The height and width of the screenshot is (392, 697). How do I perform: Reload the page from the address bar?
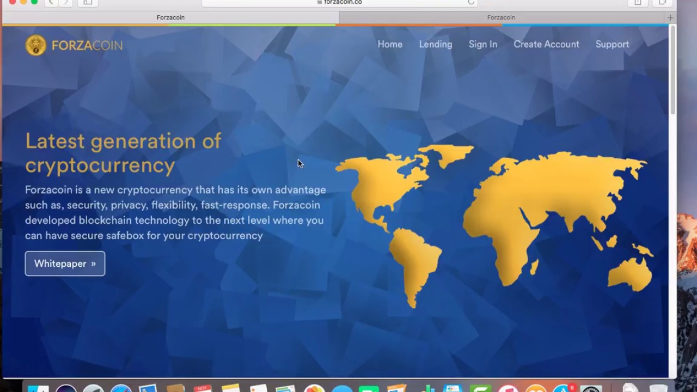(x=472, y=2)
